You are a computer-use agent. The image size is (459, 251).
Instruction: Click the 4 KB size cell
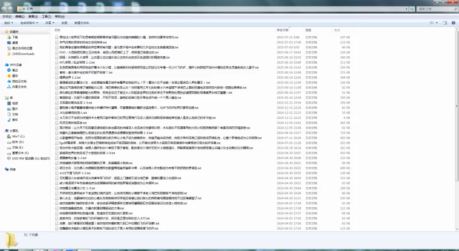tap(347, 118)
